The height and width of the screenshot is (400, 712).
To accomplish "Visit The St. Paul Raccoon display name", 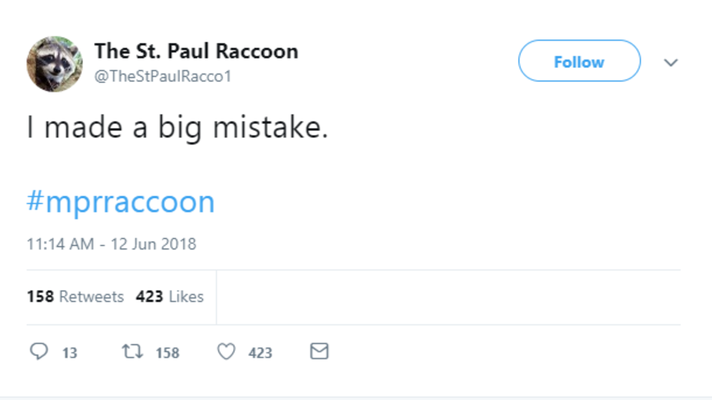I will (196, 52).
